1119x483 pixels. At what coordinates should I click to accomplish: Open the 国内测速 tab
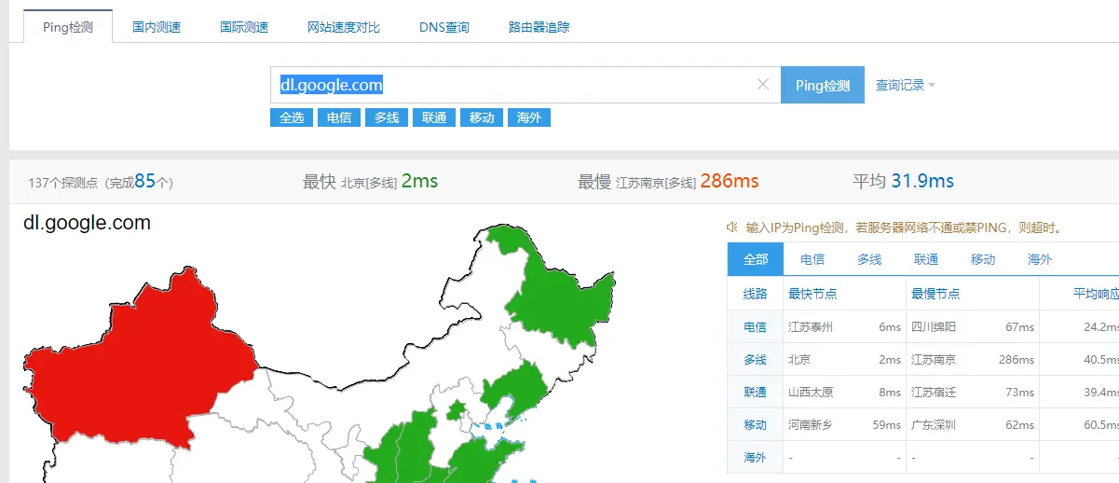click(157, 27)
